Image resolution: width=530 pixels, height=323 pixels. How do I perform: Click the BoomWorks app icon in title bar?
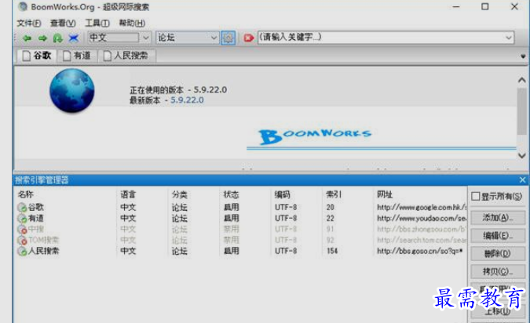tap(23, 6)
